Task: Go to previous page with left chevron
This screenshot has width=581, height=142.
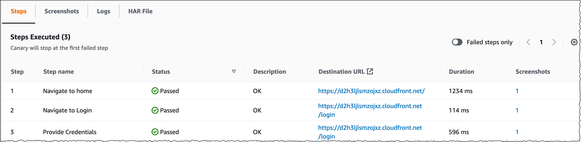Action: tap(528, 42)
